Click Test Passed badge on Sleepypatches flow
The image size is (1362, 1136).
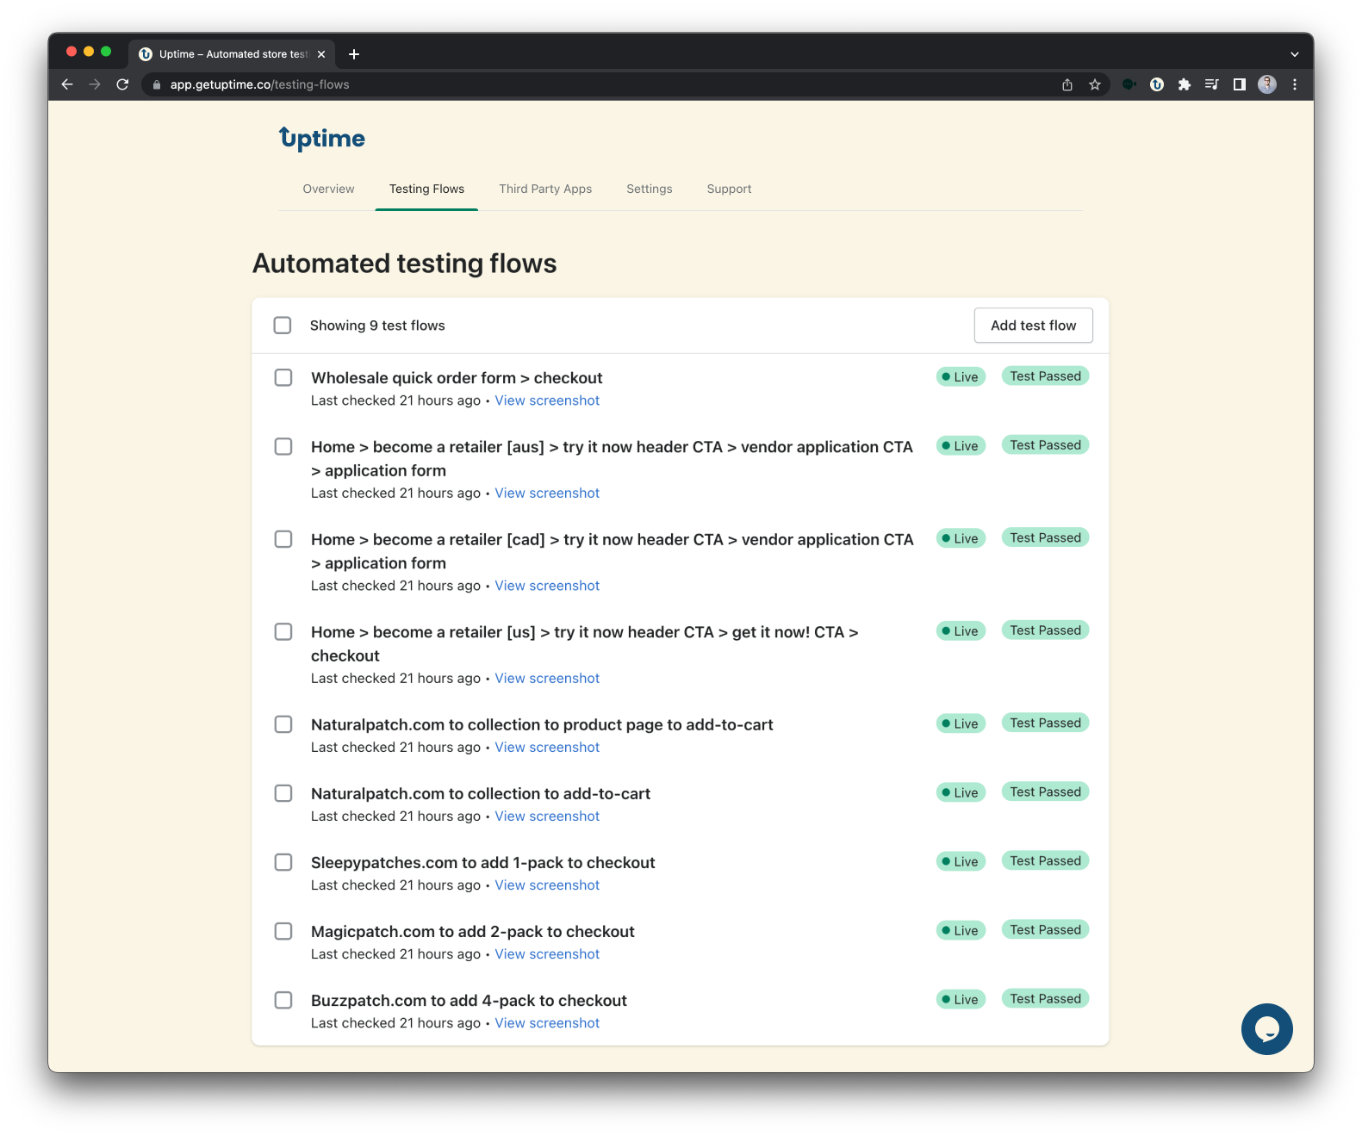(x=1045, y=861)
